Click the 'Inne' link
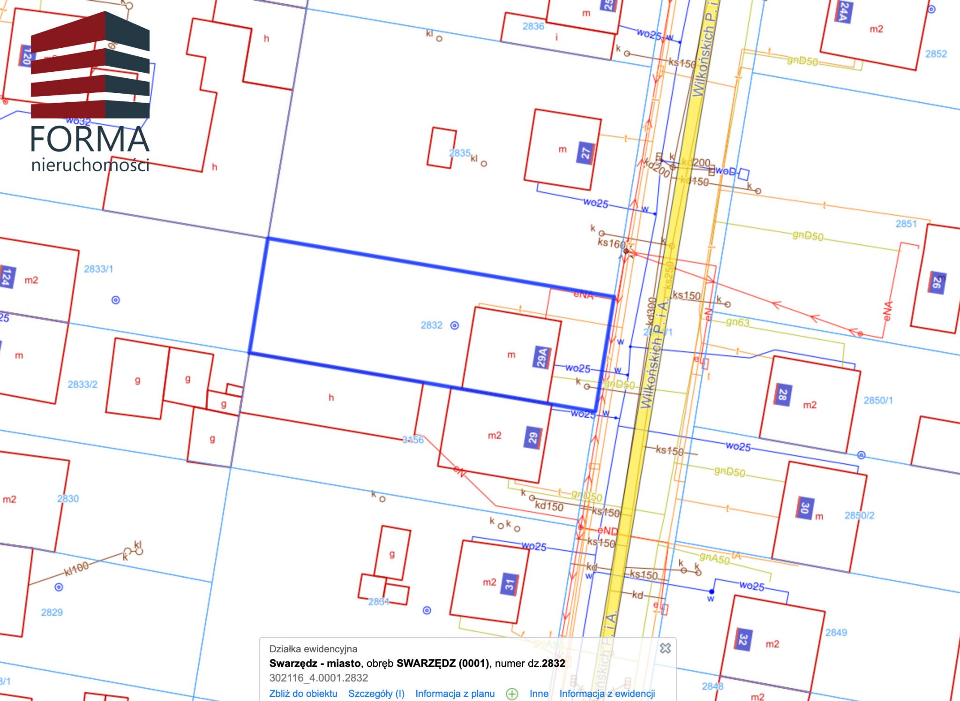 pyautogui.click(x=539, y=693)
